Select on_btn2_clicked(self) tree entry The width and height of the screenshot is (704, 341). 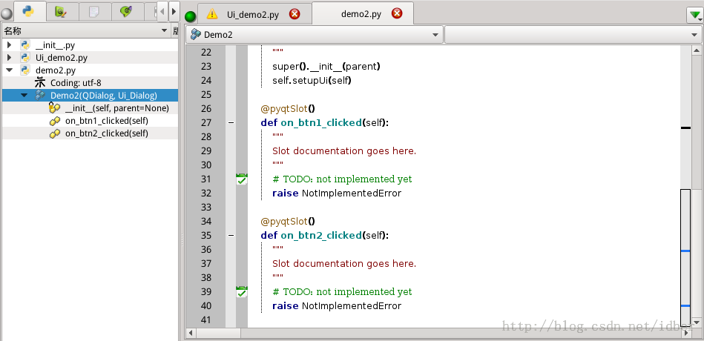[x=107, y=133]
